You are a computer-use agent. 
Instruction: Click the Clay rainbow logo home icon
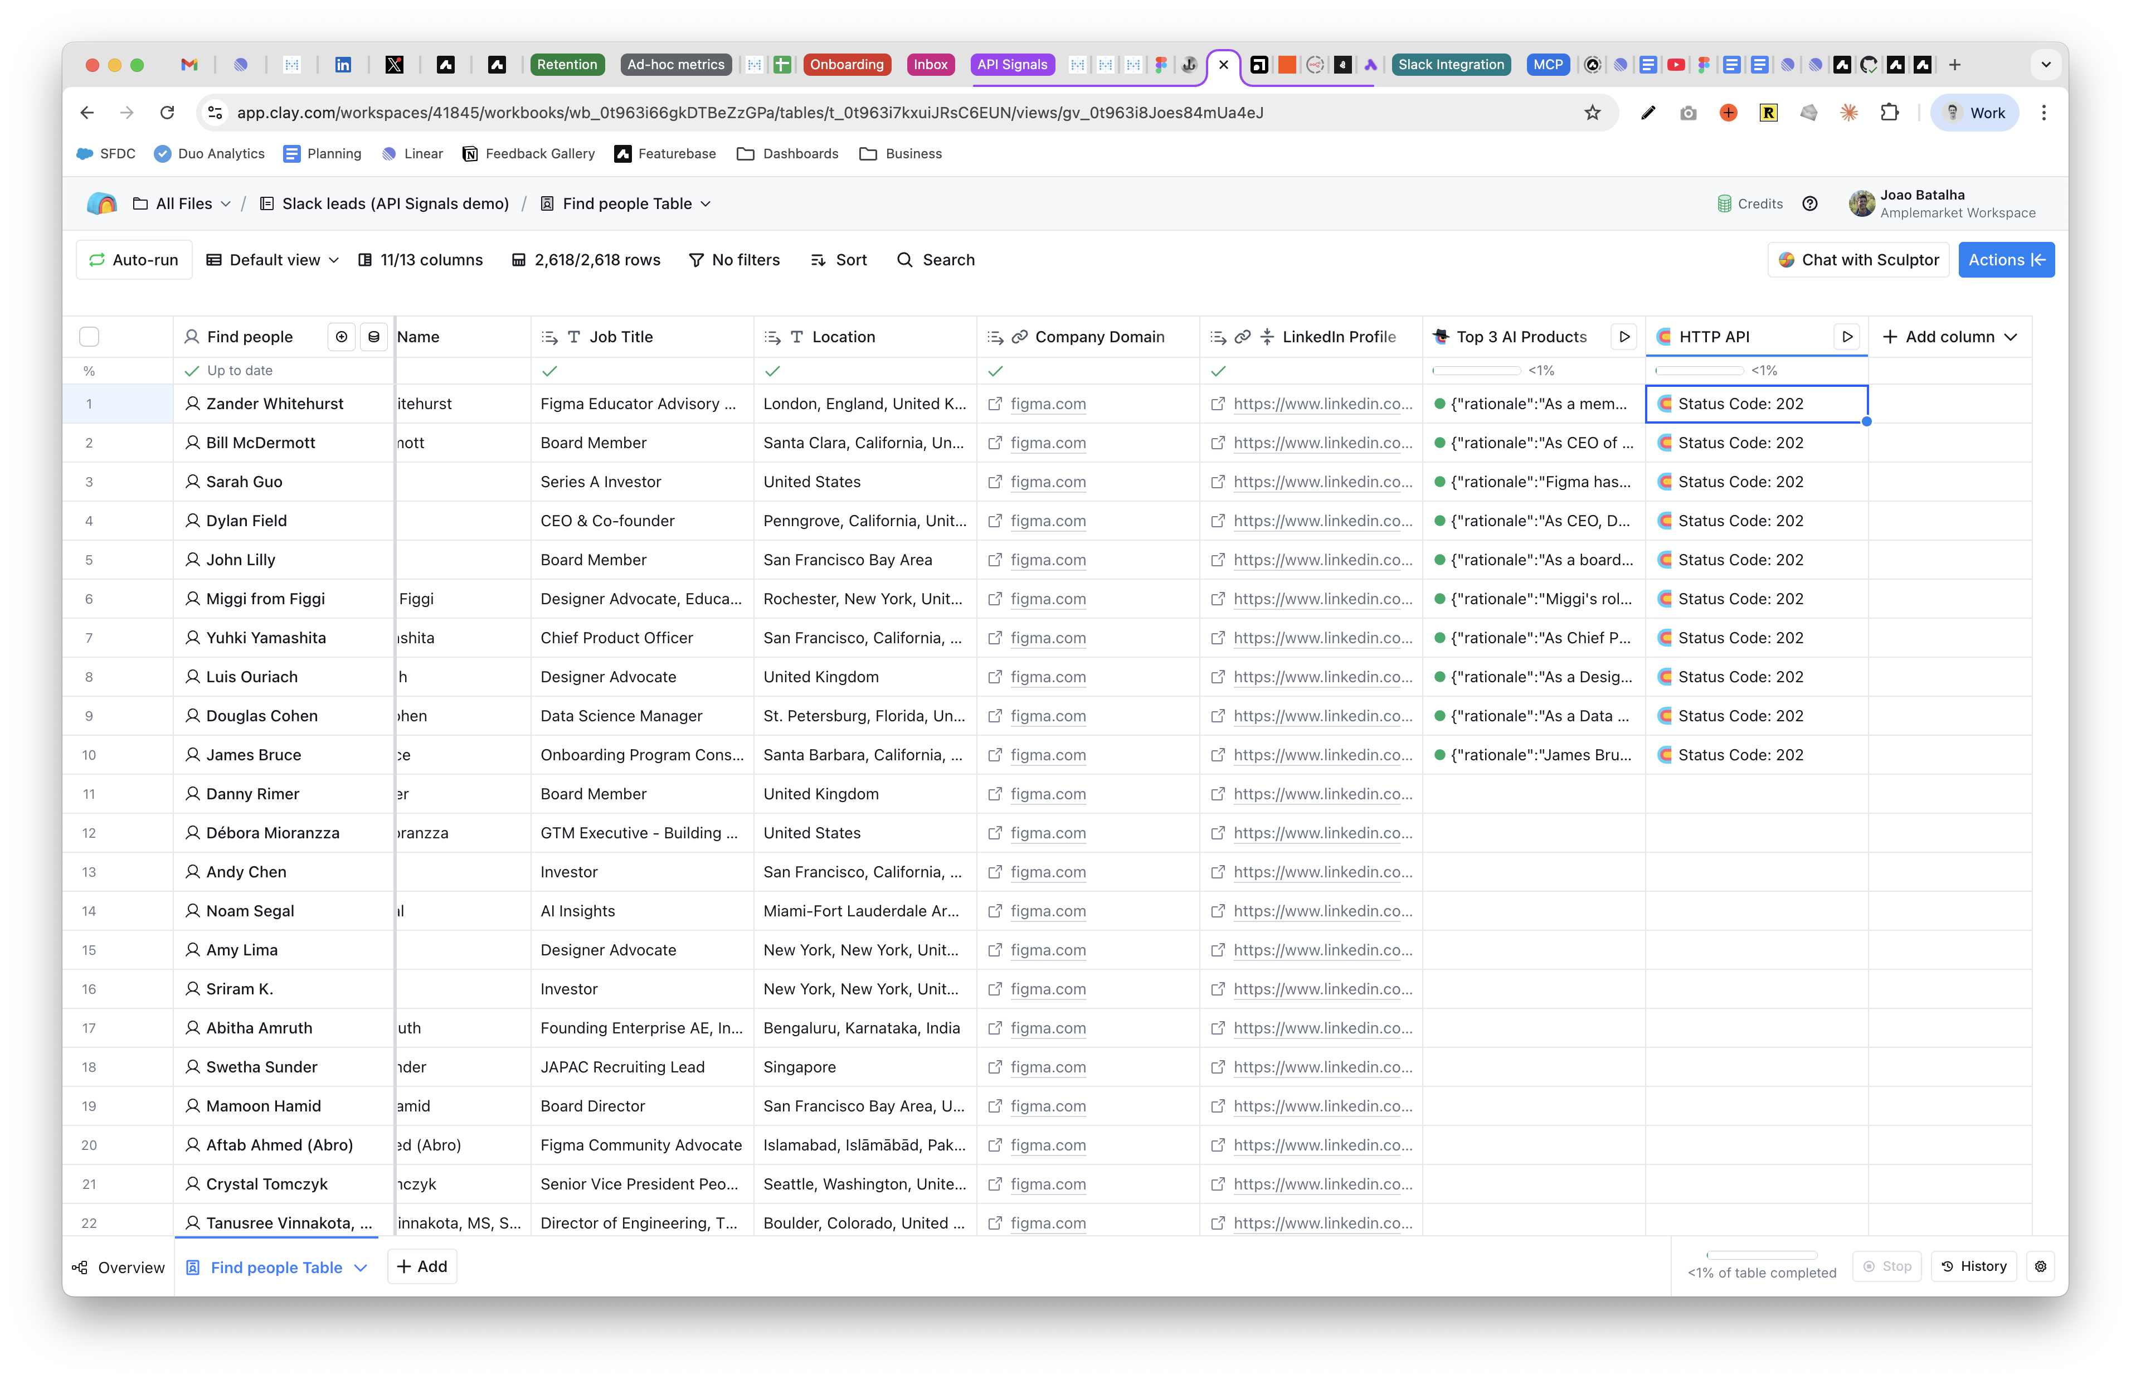tap(102, 203)
